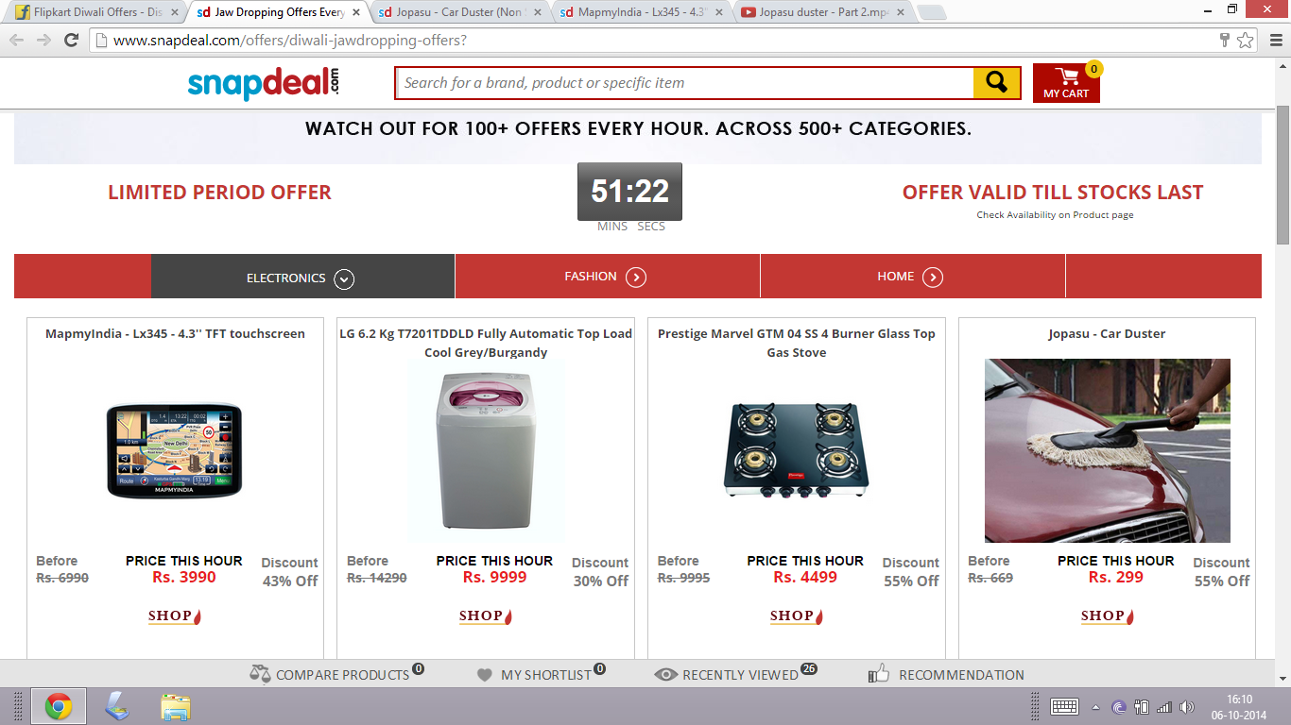Image resolution: width=1291 pixels, height=725 pixels.
Task: Launch Chrome from the taskbar
Action: (59, 706)
